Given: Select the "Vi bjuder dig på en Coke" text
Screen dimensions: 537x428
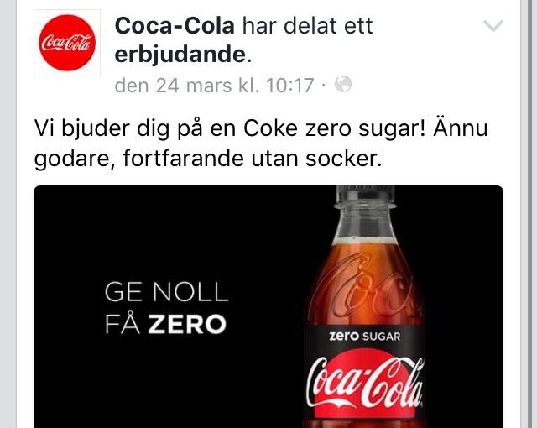Looking at the screenshot, I should pos(166,128).
